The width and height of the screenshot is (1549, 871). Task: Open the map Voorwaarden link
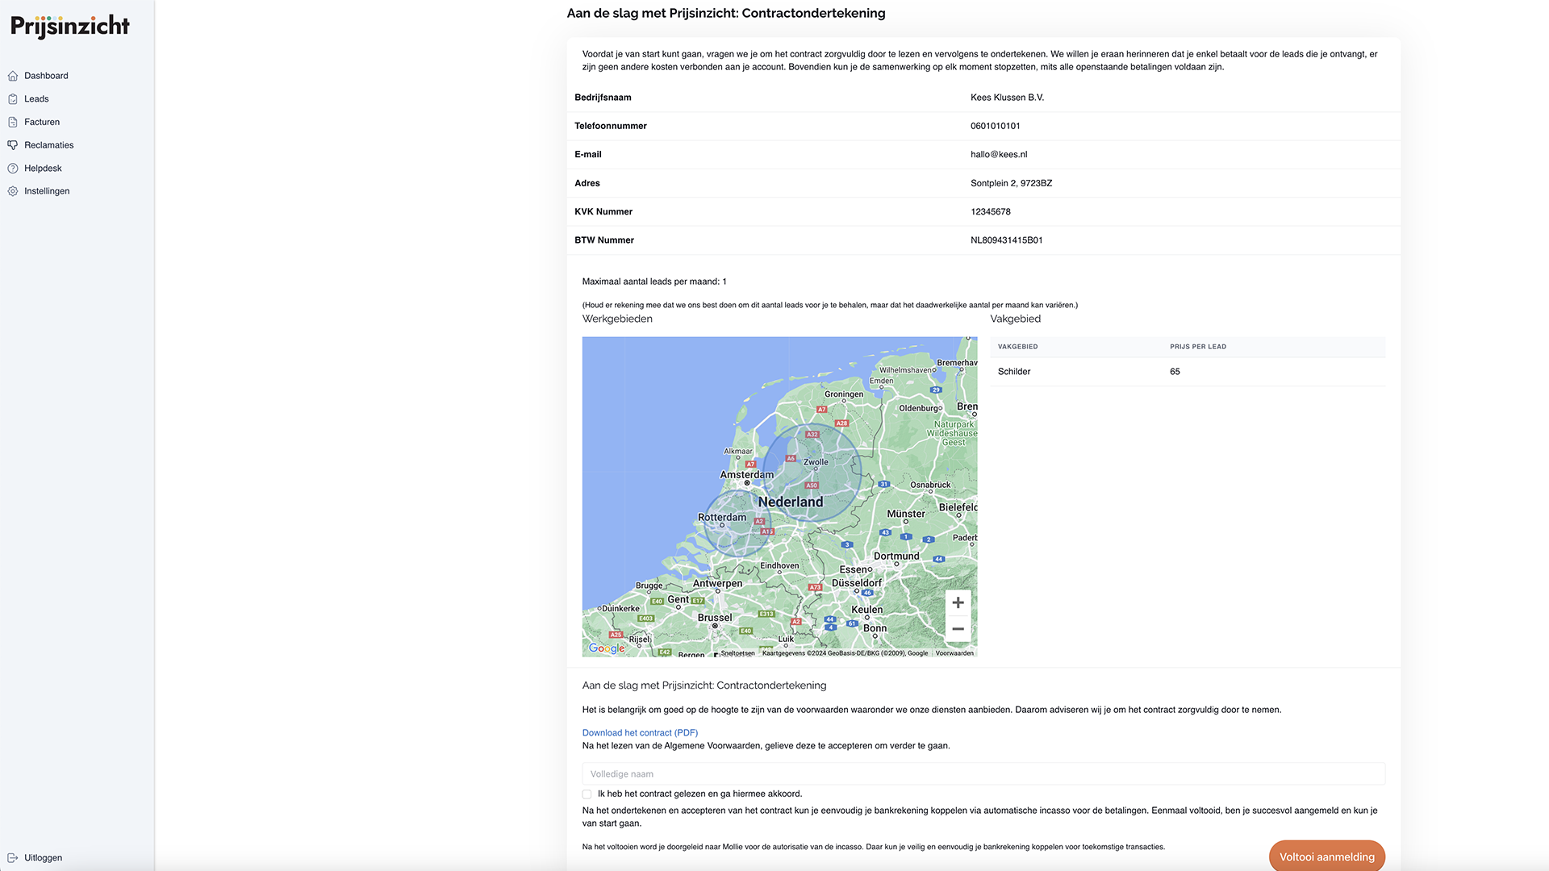[x=954, y=653]
